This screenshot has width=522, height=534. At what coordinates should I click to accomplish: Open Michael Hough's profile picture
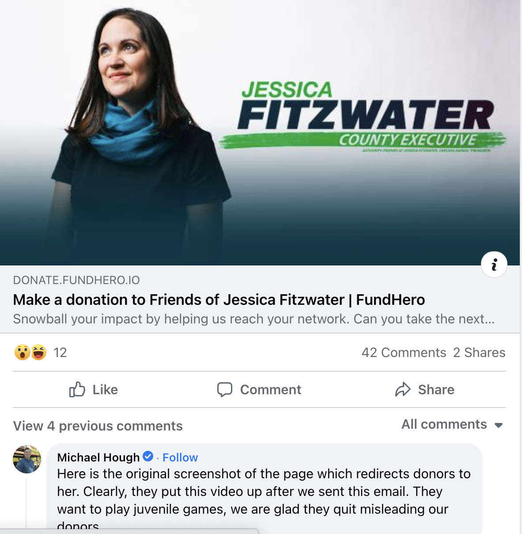click(27, 459)
